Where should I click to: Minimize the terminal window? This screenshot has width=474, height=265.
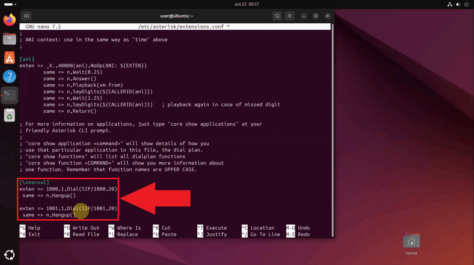point(304,16)
